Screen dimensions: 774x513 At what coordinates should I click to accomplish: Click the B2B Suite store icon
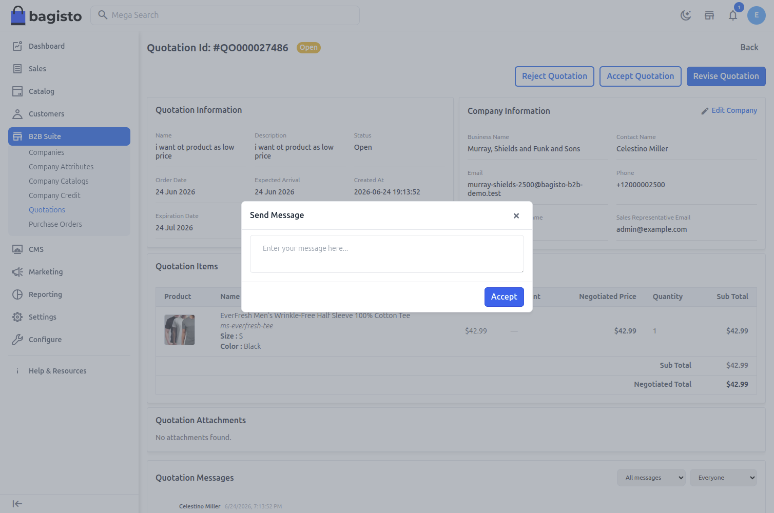click(x=17, y=136)
